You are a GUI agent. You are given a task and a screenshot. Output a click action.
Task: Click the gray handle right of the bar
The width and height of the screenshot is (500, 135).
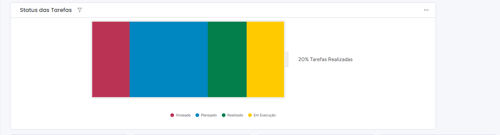click(x=287, y=59)
